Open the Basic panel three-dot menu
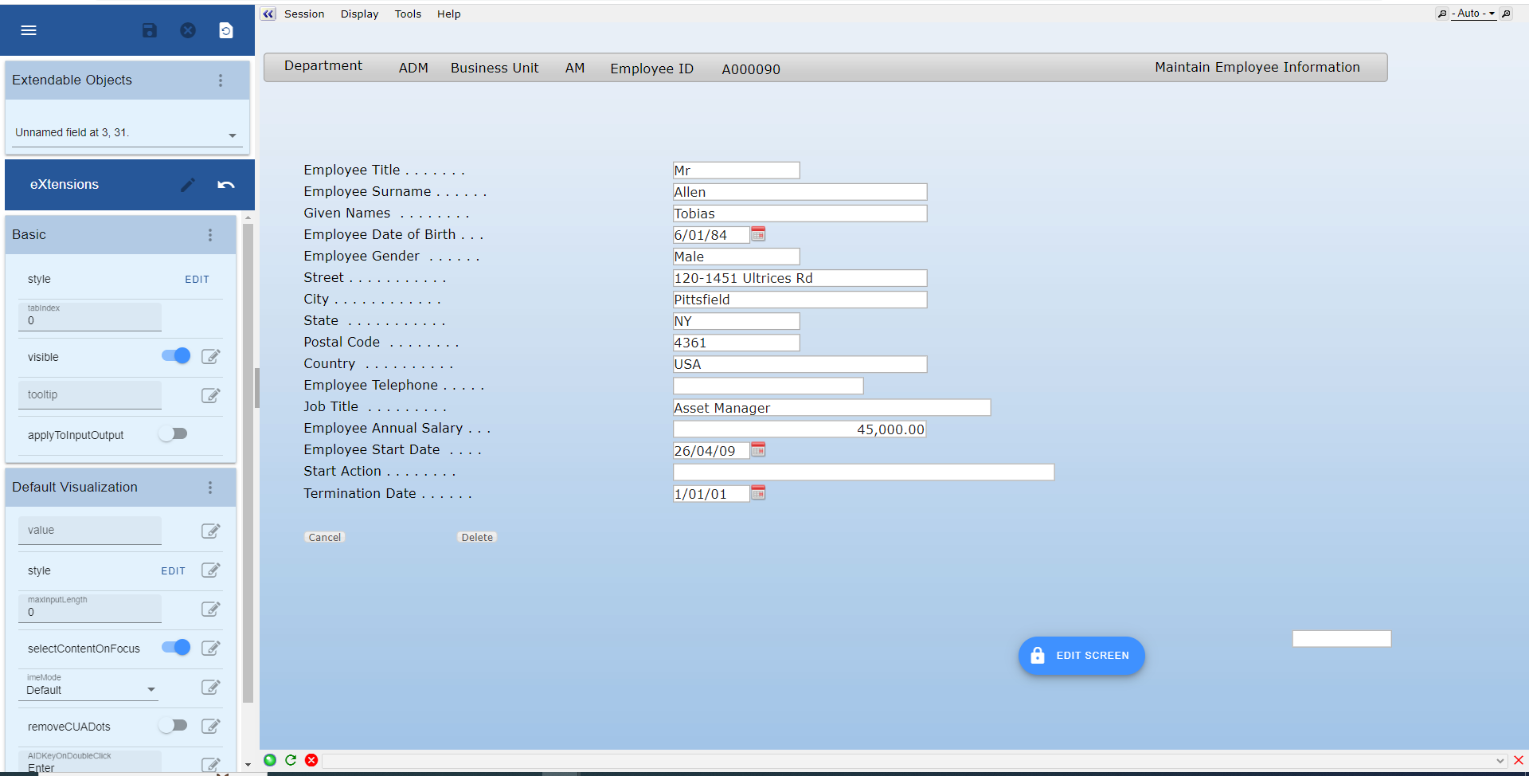1529x776 pixels. click(210, 235)
